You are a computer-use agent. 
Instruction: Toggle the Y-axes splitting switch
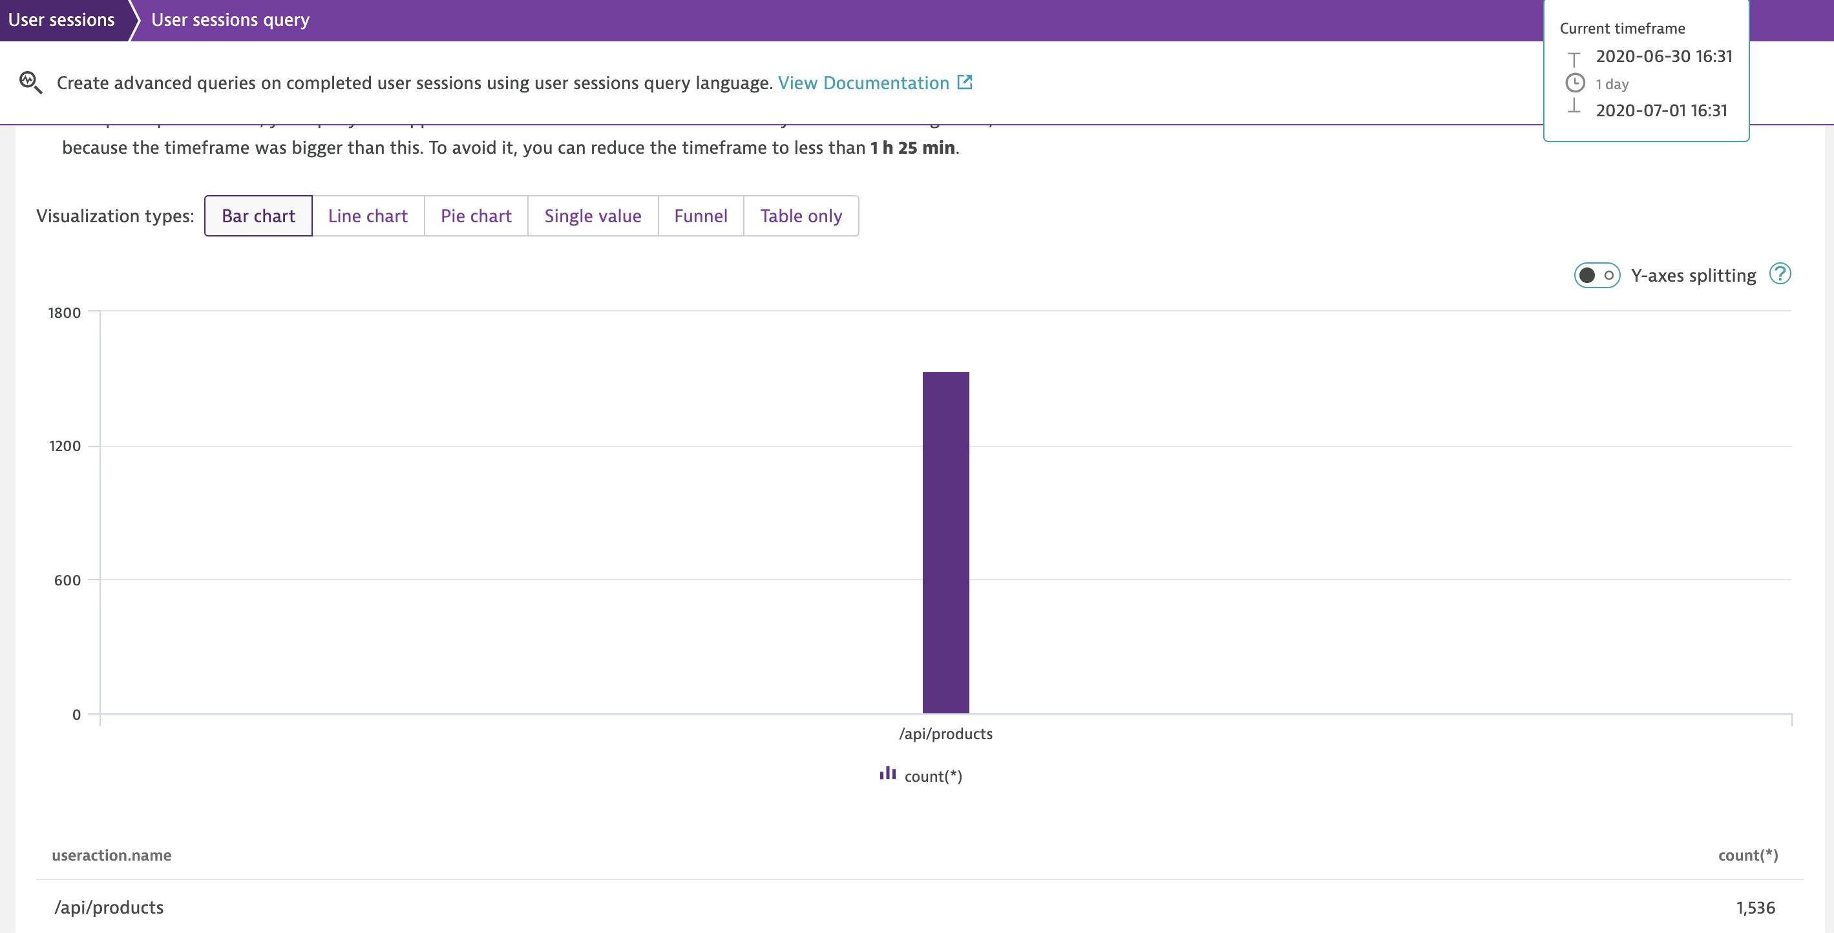[x=1596, y=275]
